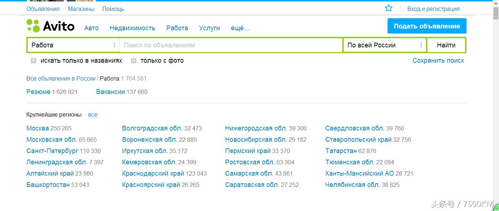Click the favorites star icon
This screenshot has height=211, width=499.
click(389, 8)
